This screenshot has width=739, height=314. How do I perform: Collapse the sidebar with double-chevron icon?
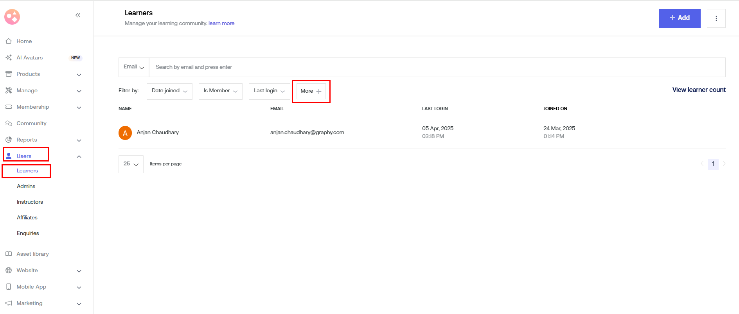(78, 15)
